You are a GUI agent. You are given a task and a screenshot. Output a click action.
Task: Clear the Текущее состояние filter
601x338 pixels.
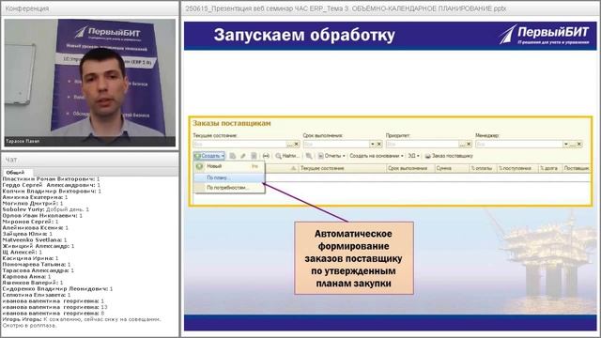297,144
